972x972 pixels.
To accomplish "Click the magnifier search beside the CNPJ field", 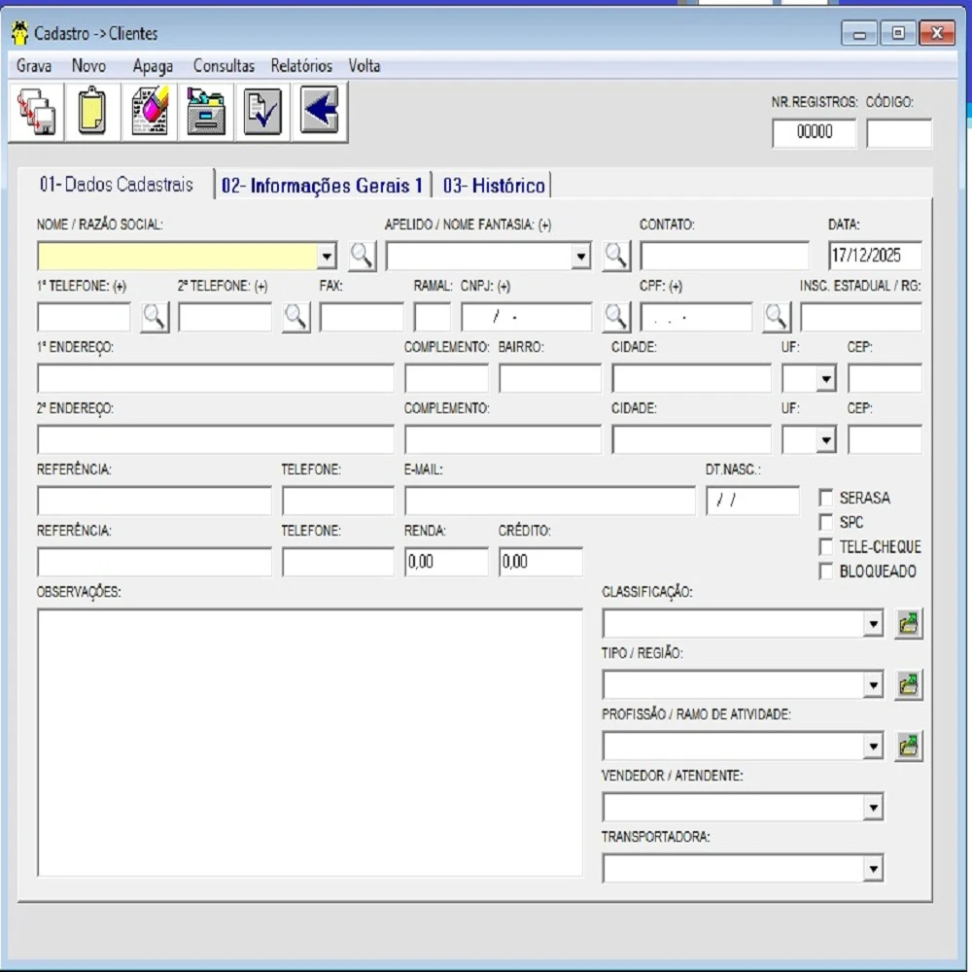I will (616, 317).
